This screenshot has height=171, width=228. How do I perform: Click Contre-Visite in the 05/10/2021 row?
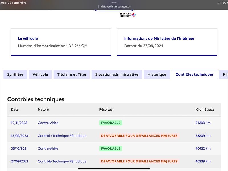pyautogui.click(x=48, y=148)
